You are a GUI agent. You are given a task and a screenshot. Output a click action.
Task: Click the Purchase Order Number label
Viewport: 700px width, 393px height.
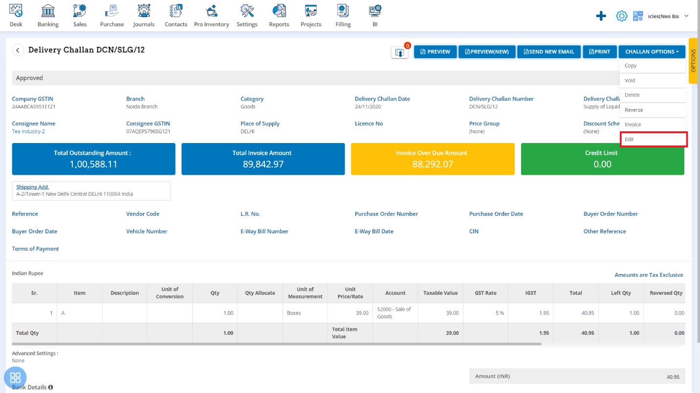coord(386,214)
